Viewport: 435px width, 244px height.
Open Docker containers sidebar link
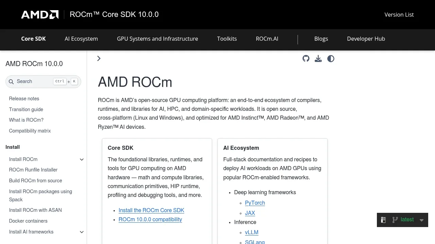pos(28,221)
